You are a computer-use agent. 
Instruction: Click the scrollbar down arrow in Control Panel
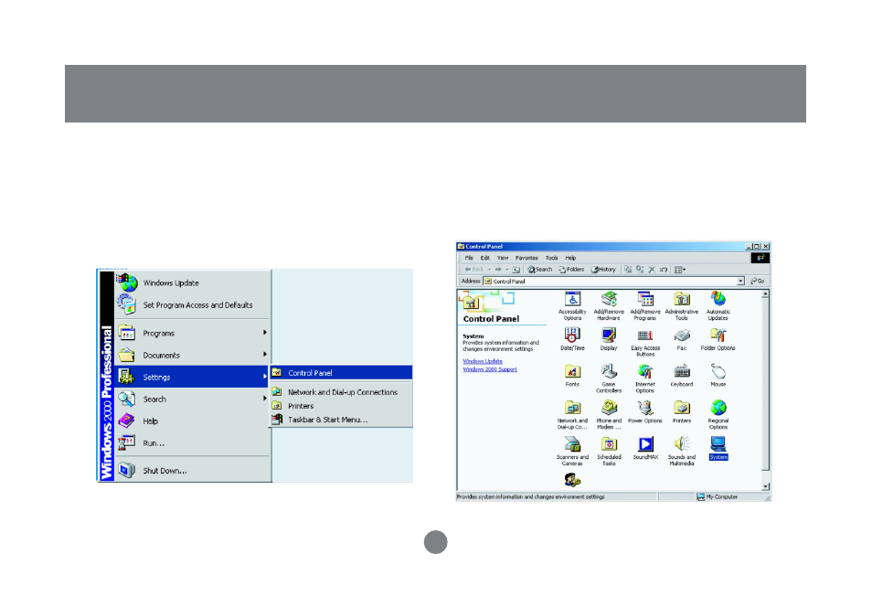pos(765,486)
